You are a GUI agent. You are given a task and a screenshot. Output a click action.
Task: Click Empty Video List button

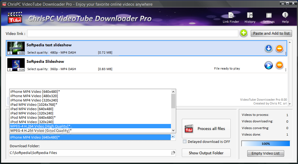(266, 153)
